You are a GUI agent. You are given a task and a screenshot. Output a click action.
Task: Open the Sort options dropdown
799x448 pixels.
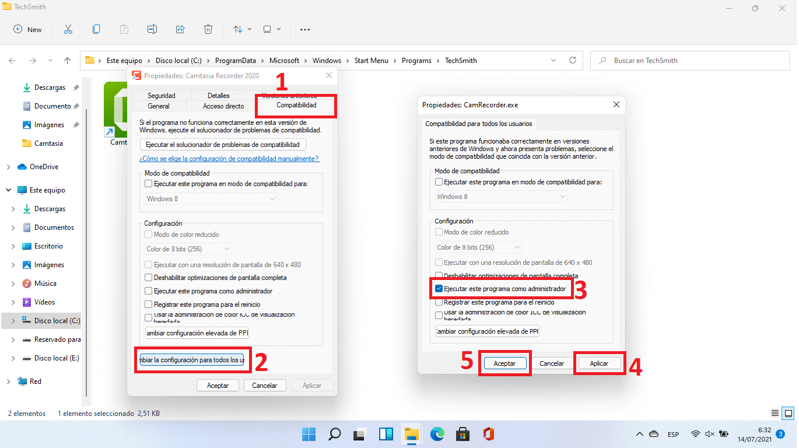242,29
